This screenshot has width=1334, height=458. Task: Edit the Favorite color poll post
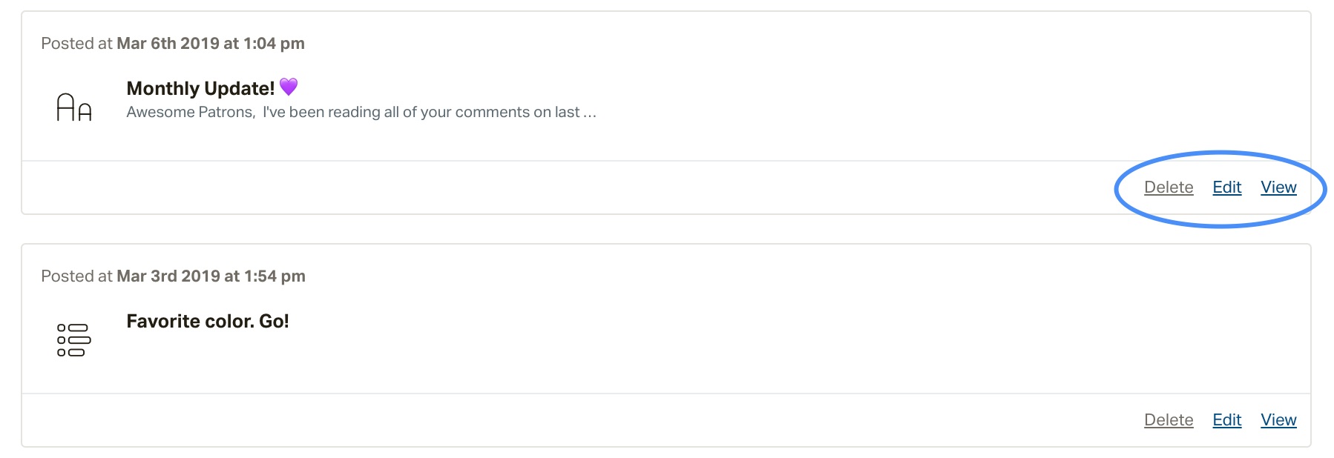coord(1226,420)
